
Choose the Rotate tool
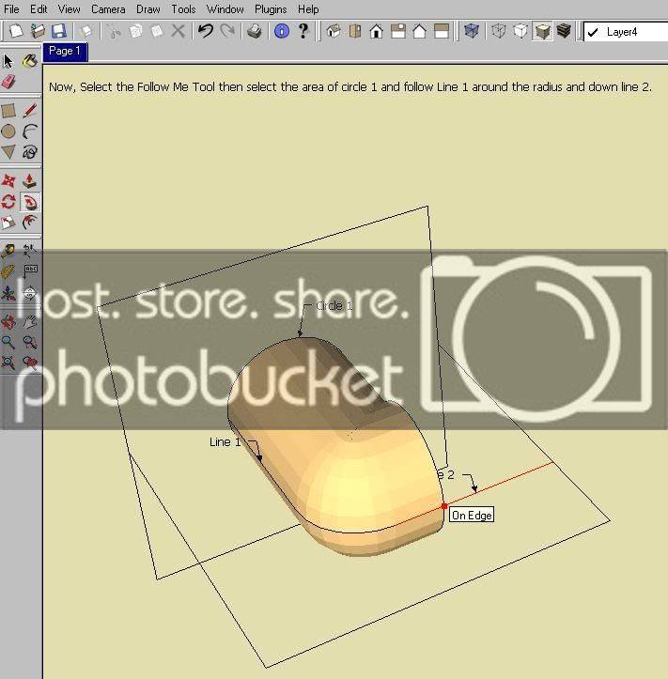click(x=8, y=202)
